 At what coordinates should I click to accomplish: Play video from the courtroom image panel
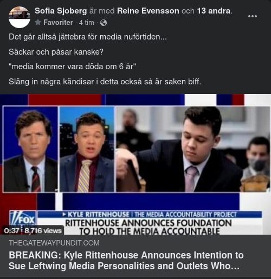tap(193, 149)
